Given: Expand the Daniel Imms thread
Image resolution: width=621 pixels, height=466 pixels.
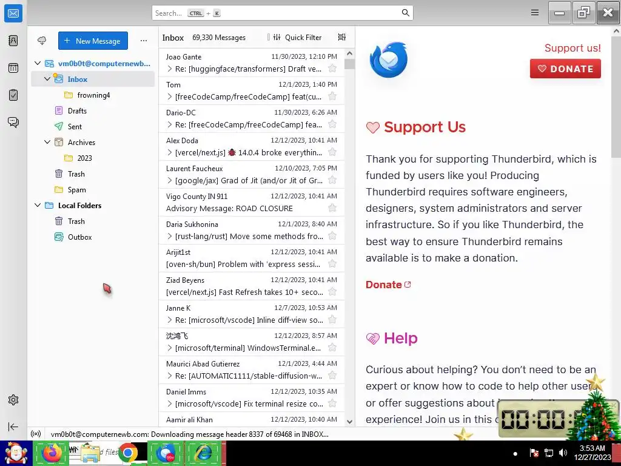Looking at the screenshot, I should 170,404.
